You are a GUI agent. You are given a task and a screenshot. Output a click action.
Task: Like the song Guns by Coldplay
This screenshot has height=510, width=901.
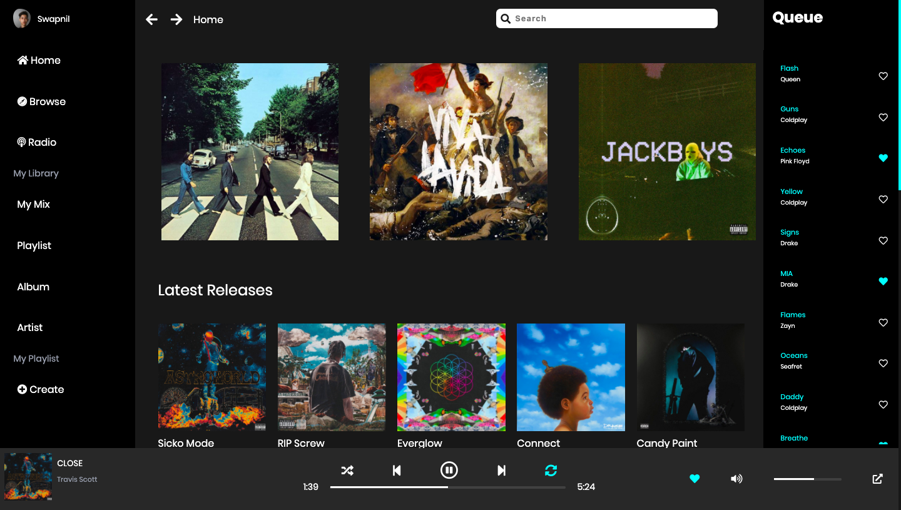[883, 117]
